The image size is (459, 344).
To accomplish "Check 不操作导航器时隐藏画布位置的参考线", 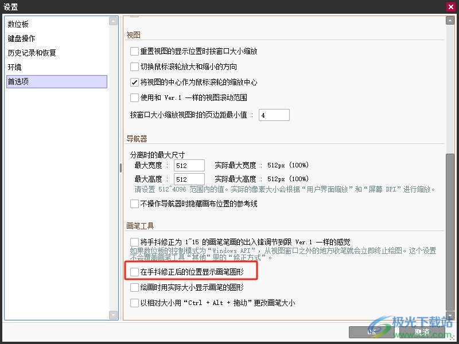I will [x=134, y=204].
